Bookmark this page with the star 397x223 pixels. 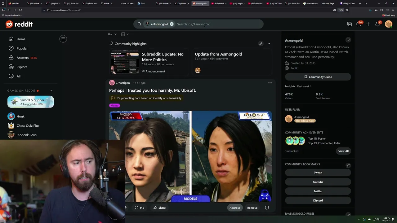347,10
